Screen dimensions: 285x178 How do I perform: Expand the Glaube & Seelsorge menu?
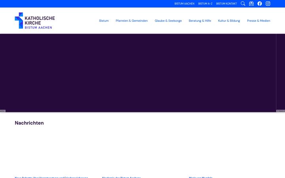168,21
